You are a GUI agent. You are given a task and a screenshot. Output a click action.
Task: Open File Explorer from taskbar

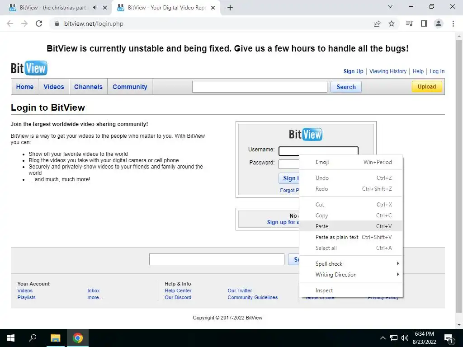pyautogui.click(x=55, y=338)
